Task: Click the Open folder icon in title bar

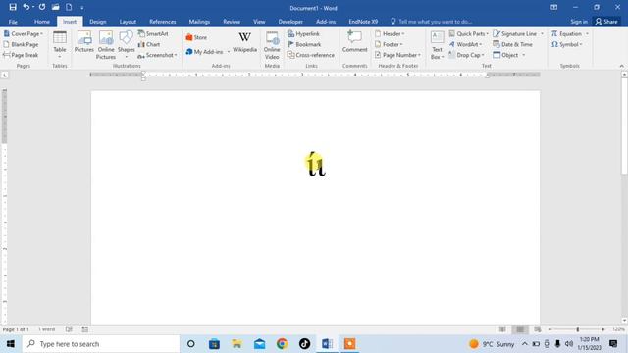Action: [x=55, y=7]
